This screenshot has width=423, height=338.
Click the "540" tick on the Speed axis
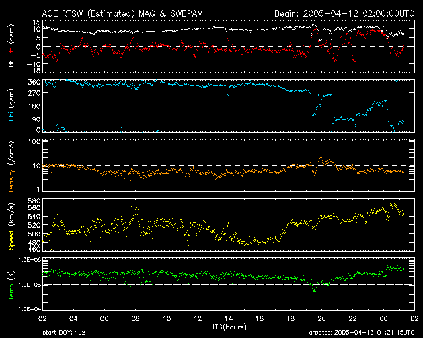click(x=34, y=217)
